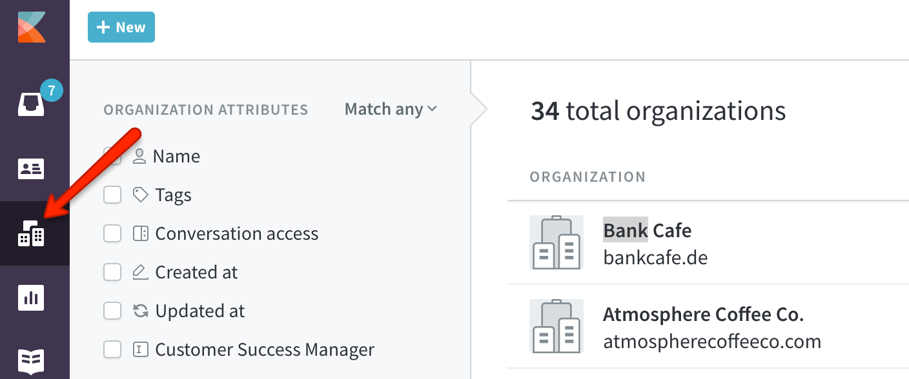The width and height of the screenshot is (909, 379).
Task: Click the Kayako logo icon
Action: 32,26
